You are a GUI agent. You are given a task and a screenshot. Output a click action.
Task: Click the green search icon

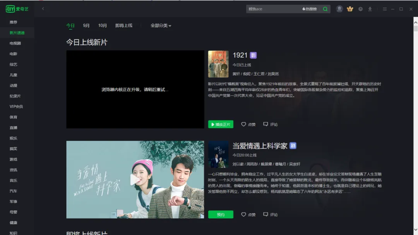click(x=325, y=9)
